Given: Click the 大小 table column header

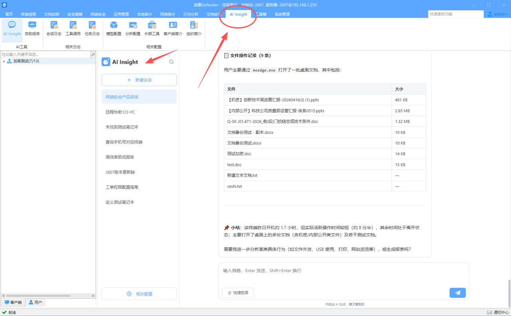Looking at the screenshot, I should pyautogui.click(x=409, y=89).
